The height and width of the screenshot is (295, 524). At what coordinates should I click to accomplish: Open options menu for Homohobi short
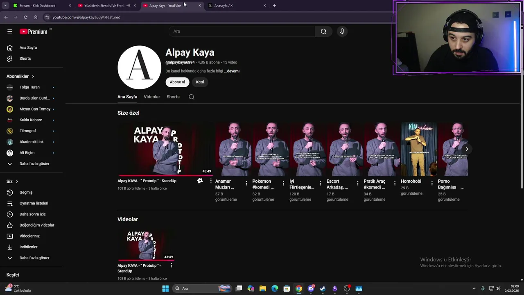[431, 183]
